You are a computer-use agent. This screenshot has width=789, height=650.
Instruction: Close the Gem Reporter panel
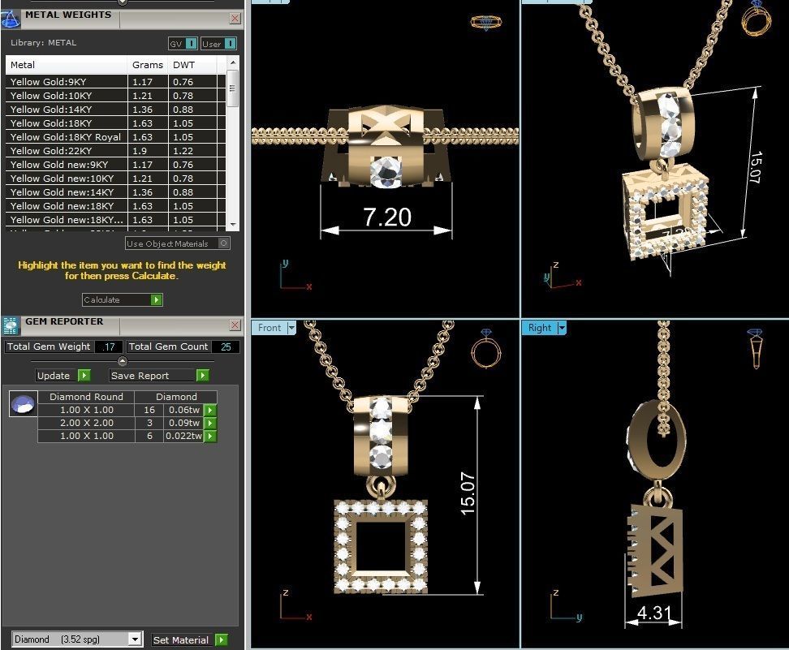[x=235, y=325]
